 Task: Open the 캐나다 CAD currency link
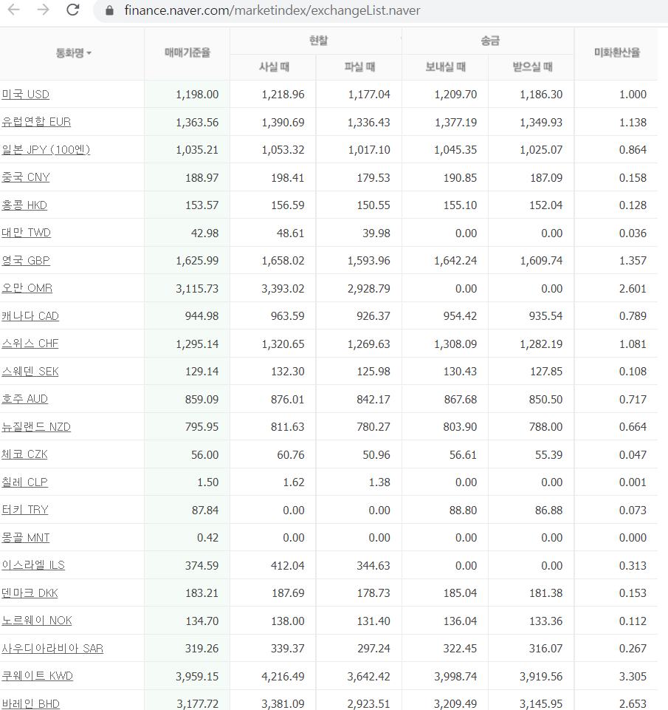tap(30, 315)
